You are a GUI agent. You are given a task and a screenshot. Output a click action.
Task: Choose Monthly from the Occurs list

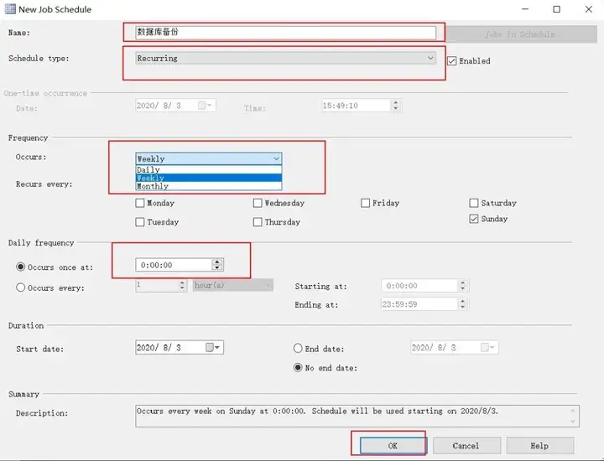click(153, 186)
